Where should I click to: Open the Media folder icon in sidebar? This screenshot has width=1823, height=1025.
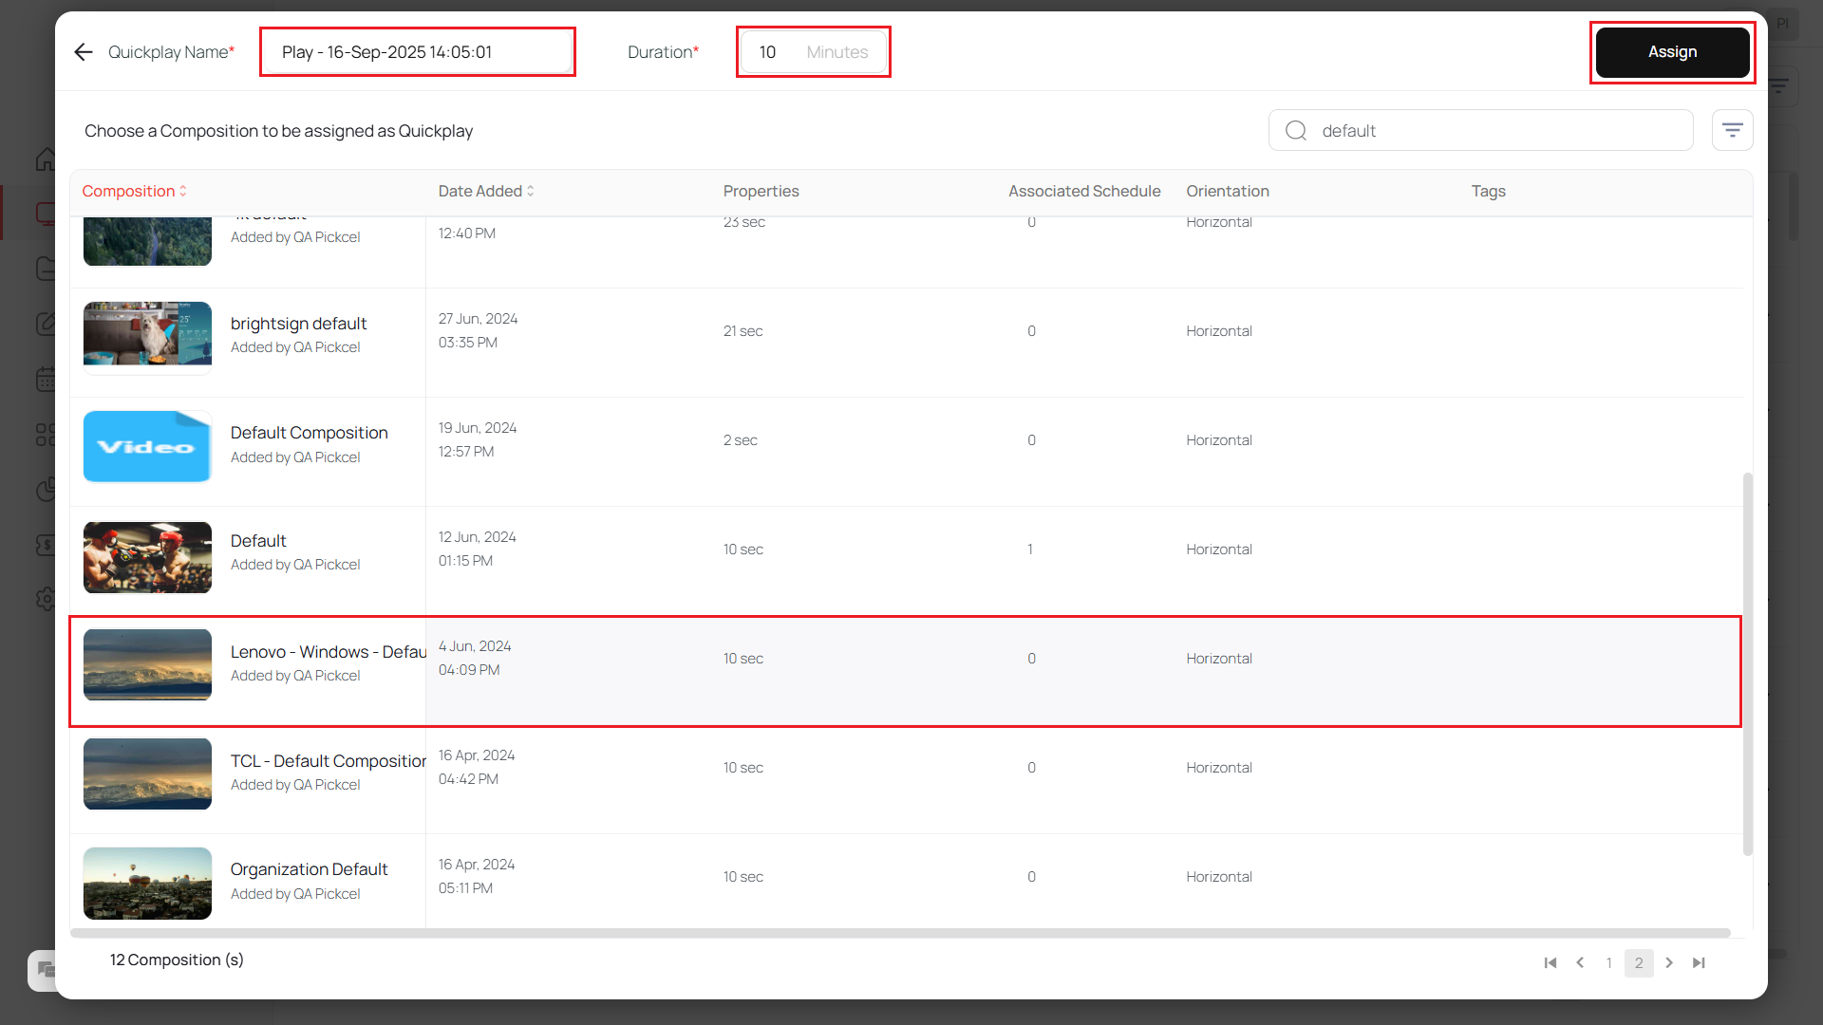pos(46,269)
